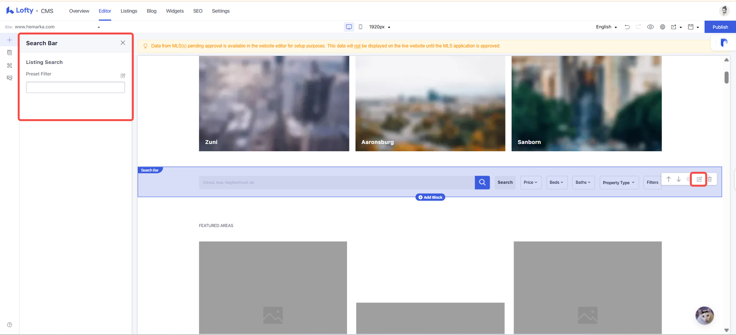Click the Lofty CMS logo
This screenshot has height=335, width=736.
point(30,11)
